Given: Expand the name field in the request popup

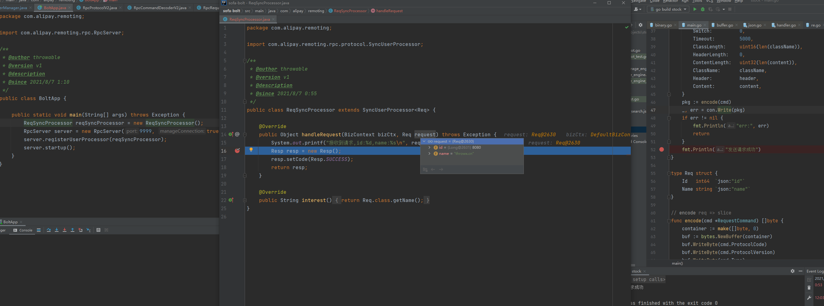Looking at the screenshot, I should (430, 154).
